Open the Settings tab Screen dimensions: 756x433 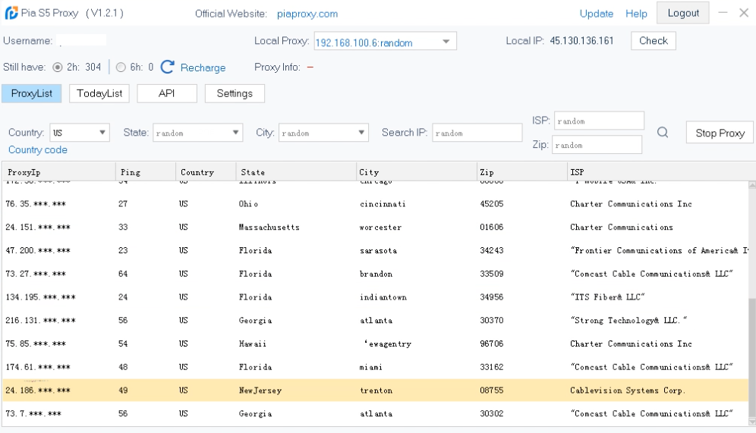pyautogui.click(x=235, y=93)
